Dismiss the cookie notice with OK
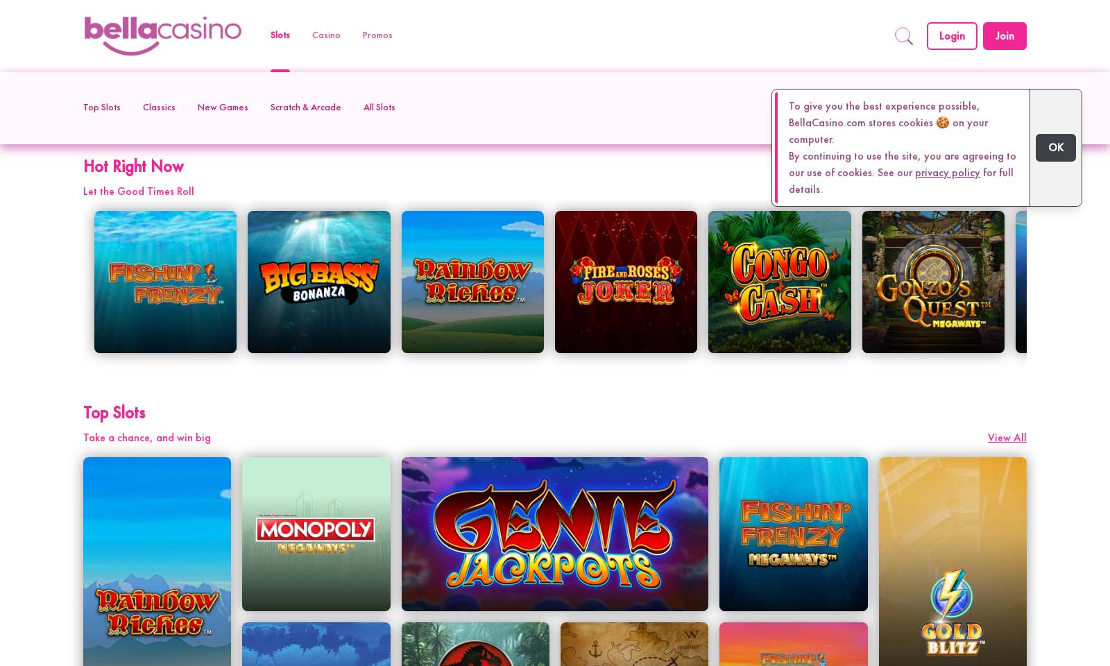The height and width of the screenshot is (666, 1110). pyautogui.click(x=1055, y=148)
